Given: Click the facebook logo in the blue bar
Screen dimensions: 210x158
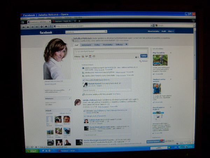Looking at the screenshot, I should [x=46, y=33].
